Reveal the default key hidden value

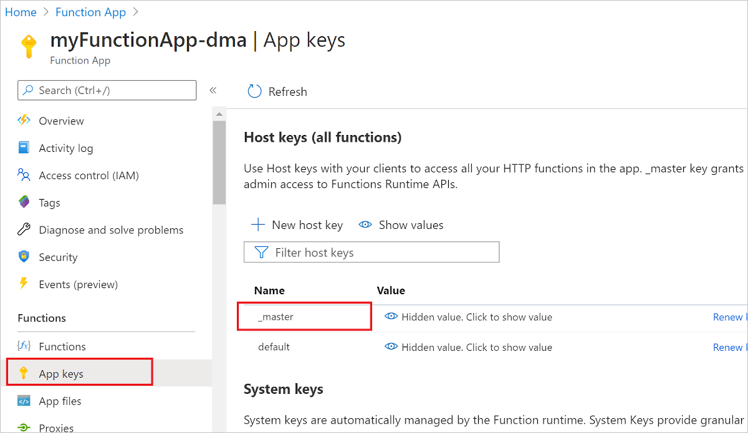point(391,347)
